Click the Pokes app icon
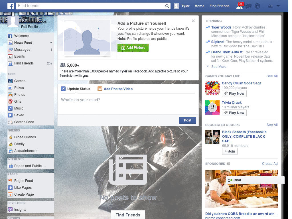292x219 pixels. [10, 88]
